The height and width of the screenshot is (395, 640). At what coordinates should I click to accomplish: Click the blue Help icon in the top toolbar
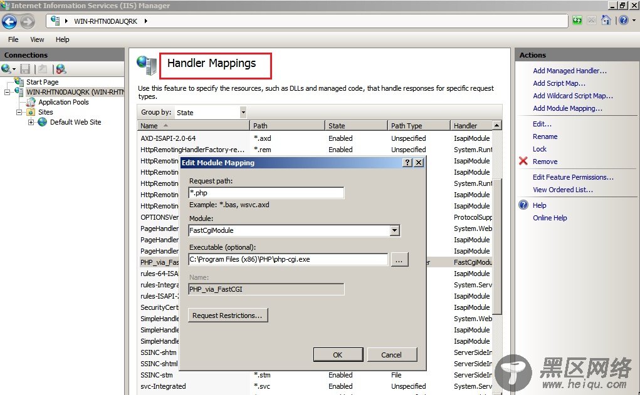tap(624, 20)
